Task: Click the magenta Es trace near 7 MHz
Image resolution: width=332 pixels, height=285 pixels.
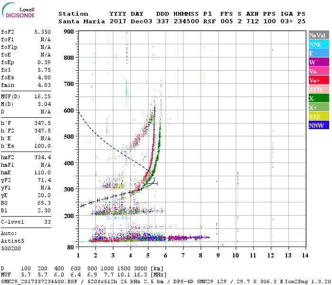Action: (188, 237)
